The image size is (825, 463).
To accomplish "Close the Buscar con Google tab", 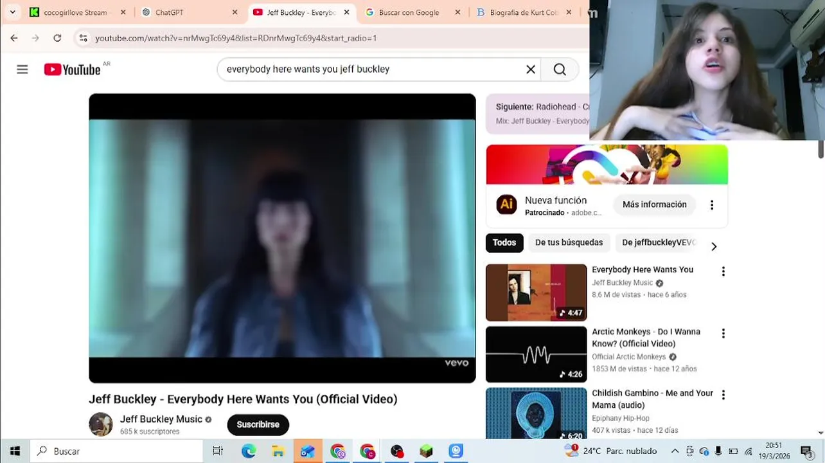I will pos(457,12).
